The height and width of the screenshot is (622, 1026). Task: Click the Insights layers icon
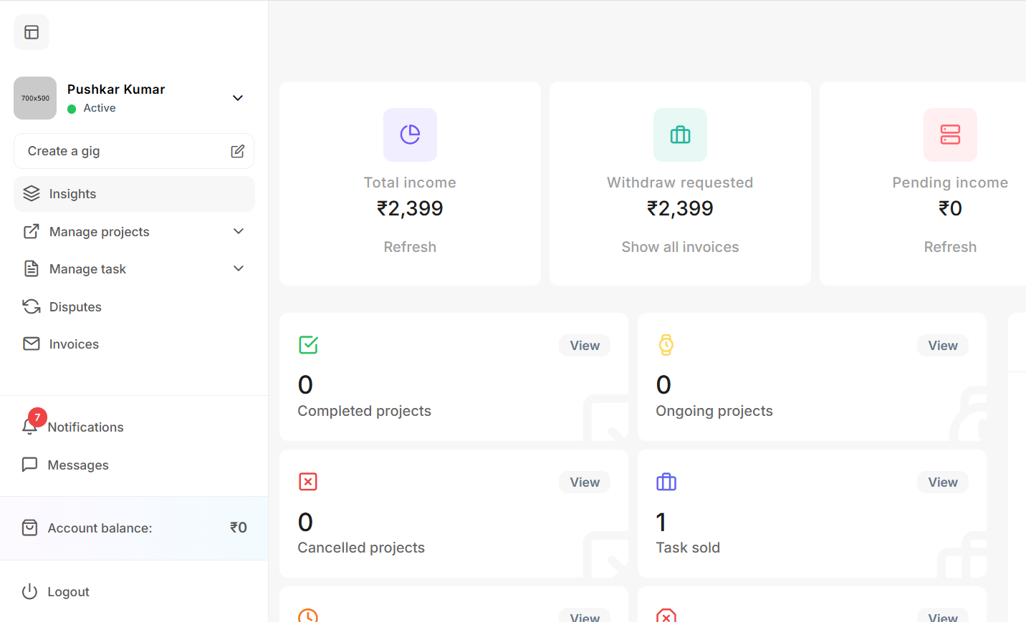click(32, 194)
